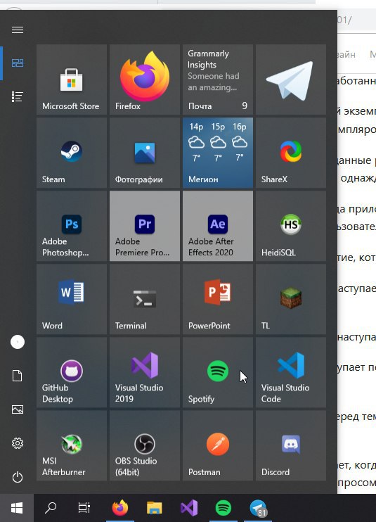The image size is (376, 522).
Task: Launch the Terminal tile
Action: click(145, 299)
